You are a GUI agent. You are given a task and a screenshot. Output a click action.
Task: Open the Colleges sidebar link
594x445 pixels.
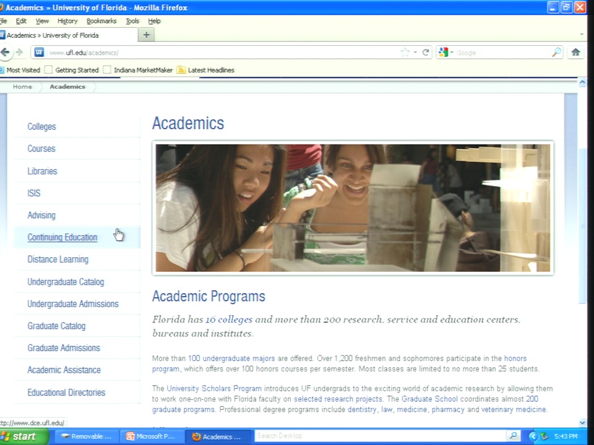[41, 127]
